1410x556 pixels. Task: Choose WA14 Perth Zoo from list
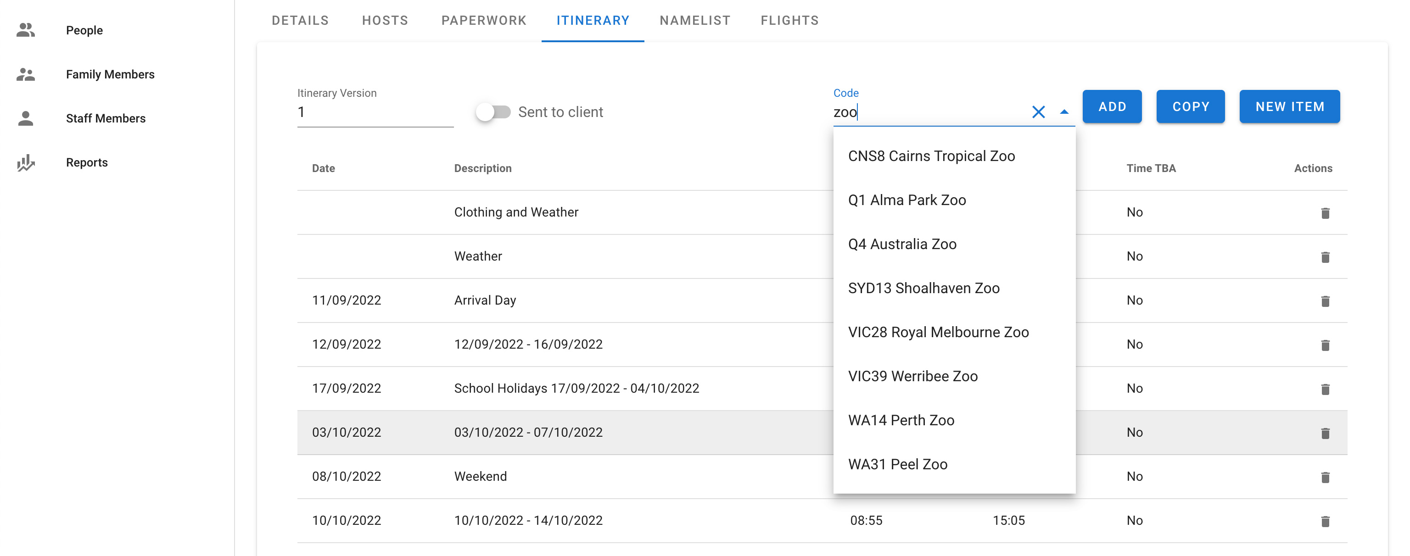[901, 420]
